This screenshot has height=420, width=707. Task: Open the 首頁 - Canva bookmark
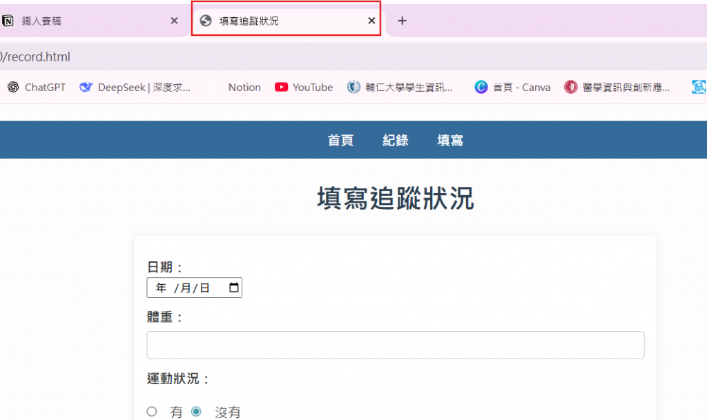coord(512,88)
